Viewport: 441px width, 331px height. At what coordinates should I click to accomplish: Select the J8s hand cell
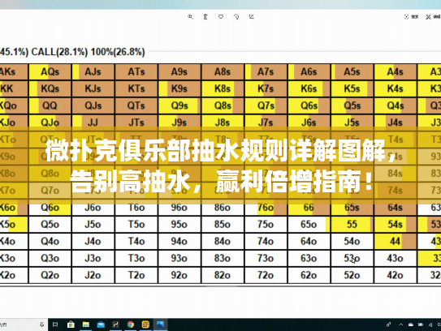pos(223,123)
